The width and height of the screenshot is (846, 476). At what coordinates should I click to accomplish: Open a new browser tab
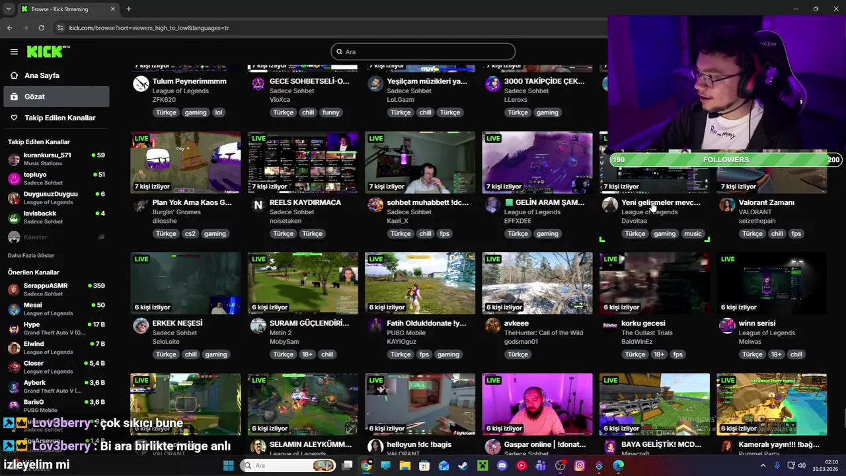pos(128,9)
